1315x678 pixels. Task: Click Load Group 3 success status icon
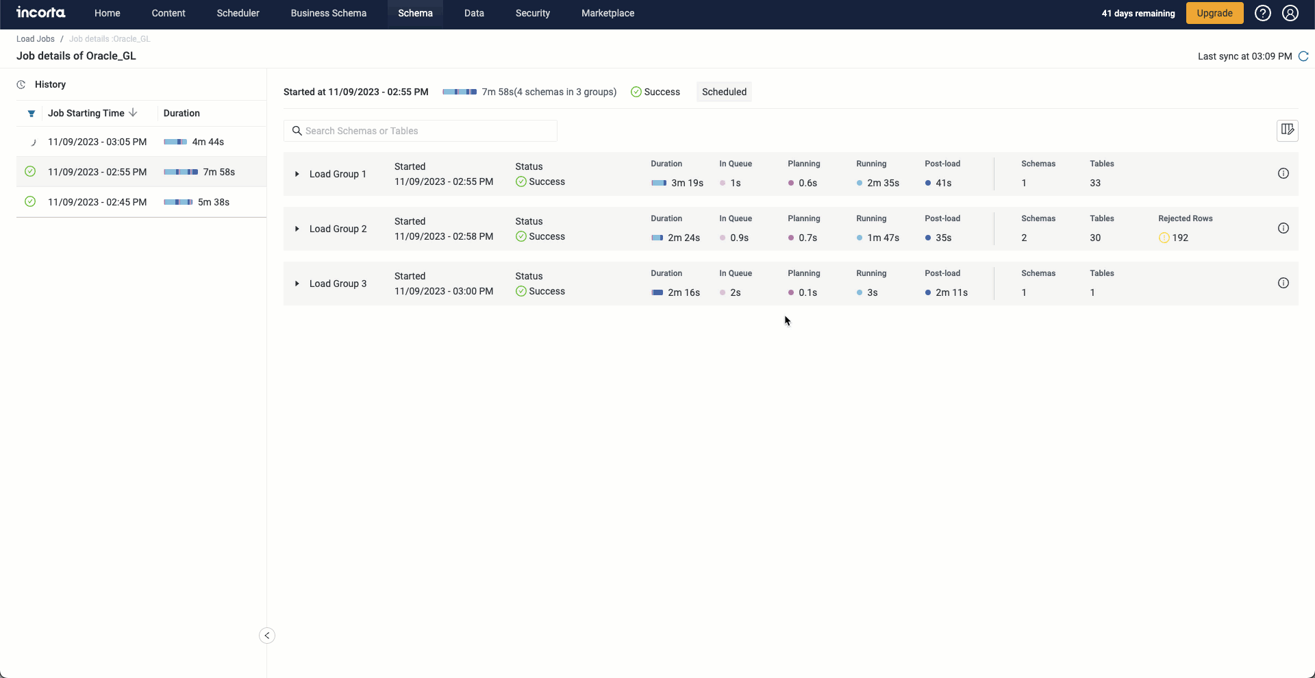click(x=521, y=291)
